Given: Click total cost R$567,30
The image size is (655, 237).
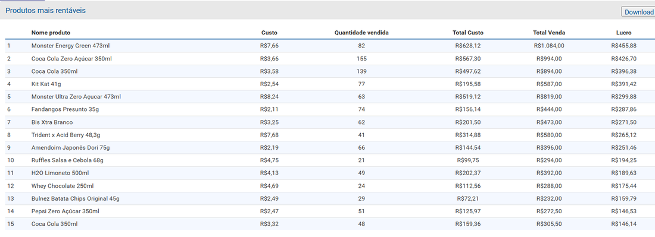Looking at the screenshot, I should click(468, 59).
